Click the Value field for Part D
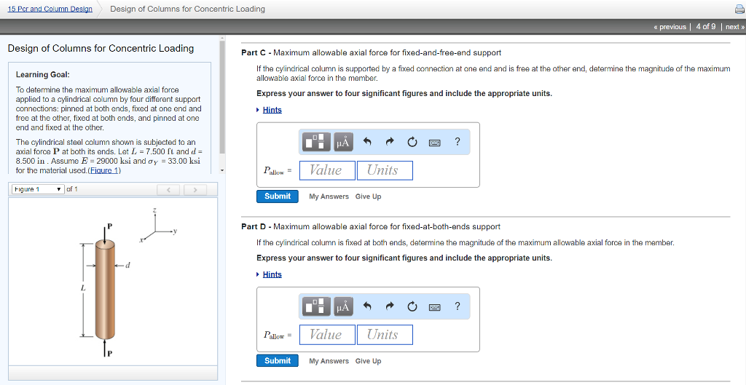 click(x=327, y=335)
